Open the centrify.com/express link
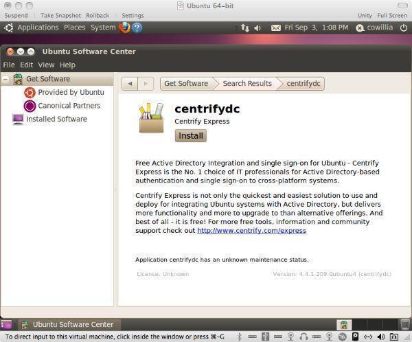Viewport: 412px width, 342px height. tap(252, 231)
